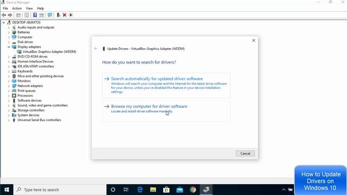Open the View menu
Image resolution: width=347 pixels, height=195 pixels.
(29, 9)
